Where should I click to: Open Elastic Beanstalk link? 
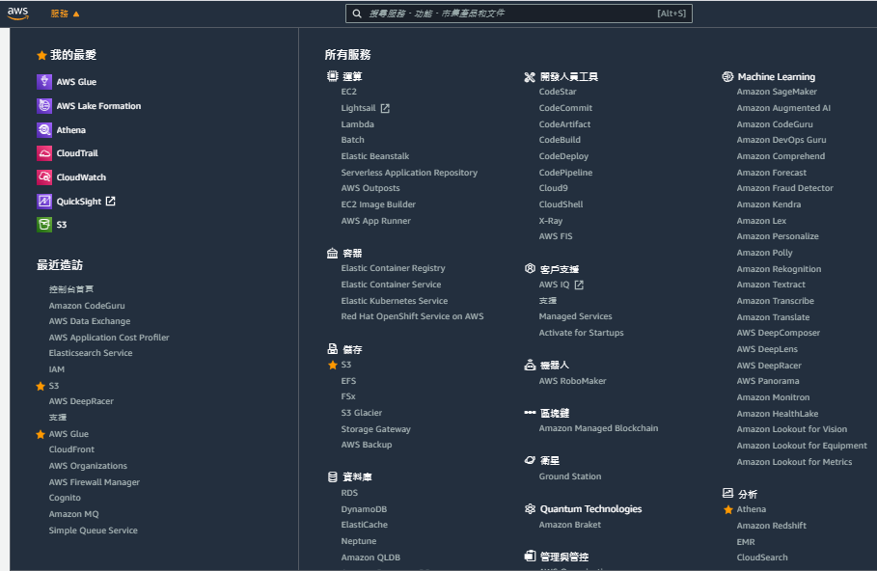pyautogui.click(x=374, y=156)
